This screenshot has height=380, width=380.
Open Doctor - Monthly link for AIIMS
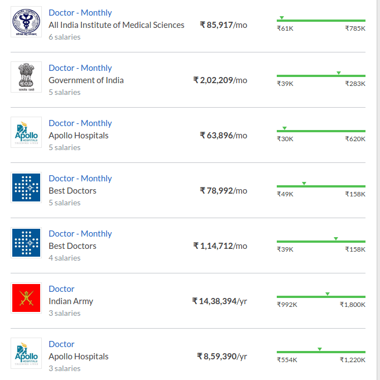(x=80, y=12)
